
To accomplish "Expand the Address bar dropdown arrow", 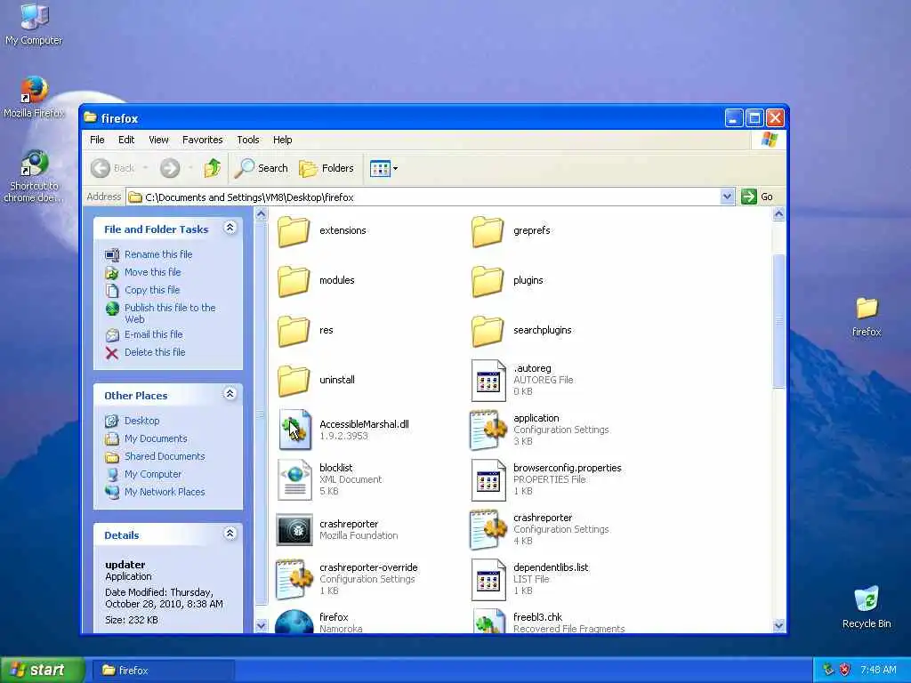I will click(x=727, y=197).
